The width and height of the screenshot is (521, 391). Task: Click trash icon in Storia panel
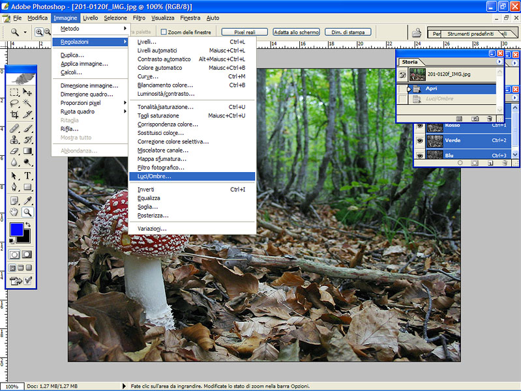pos(489,119)
